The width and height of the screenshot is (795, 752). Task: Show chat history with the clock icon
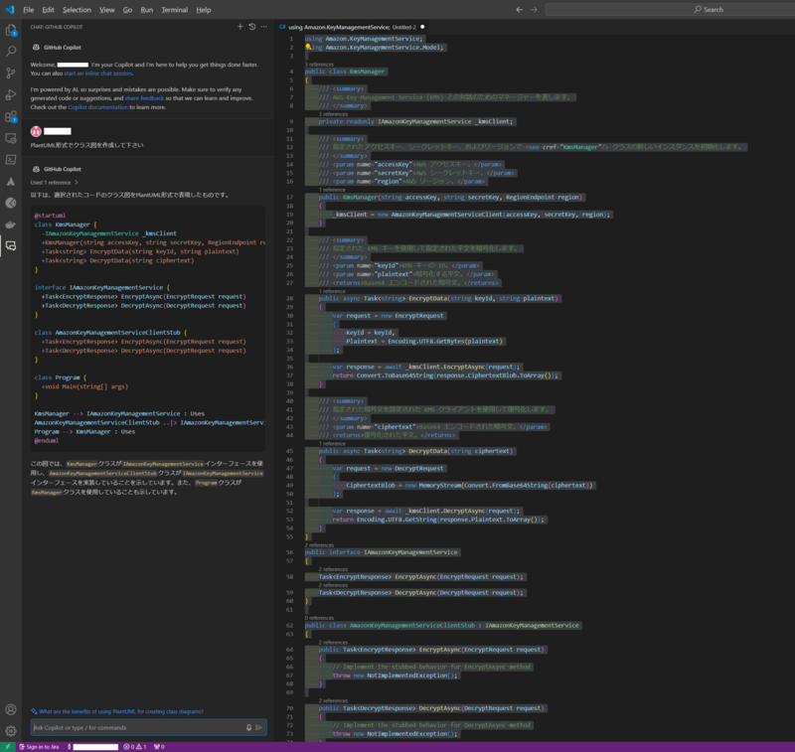click(252, 27)
